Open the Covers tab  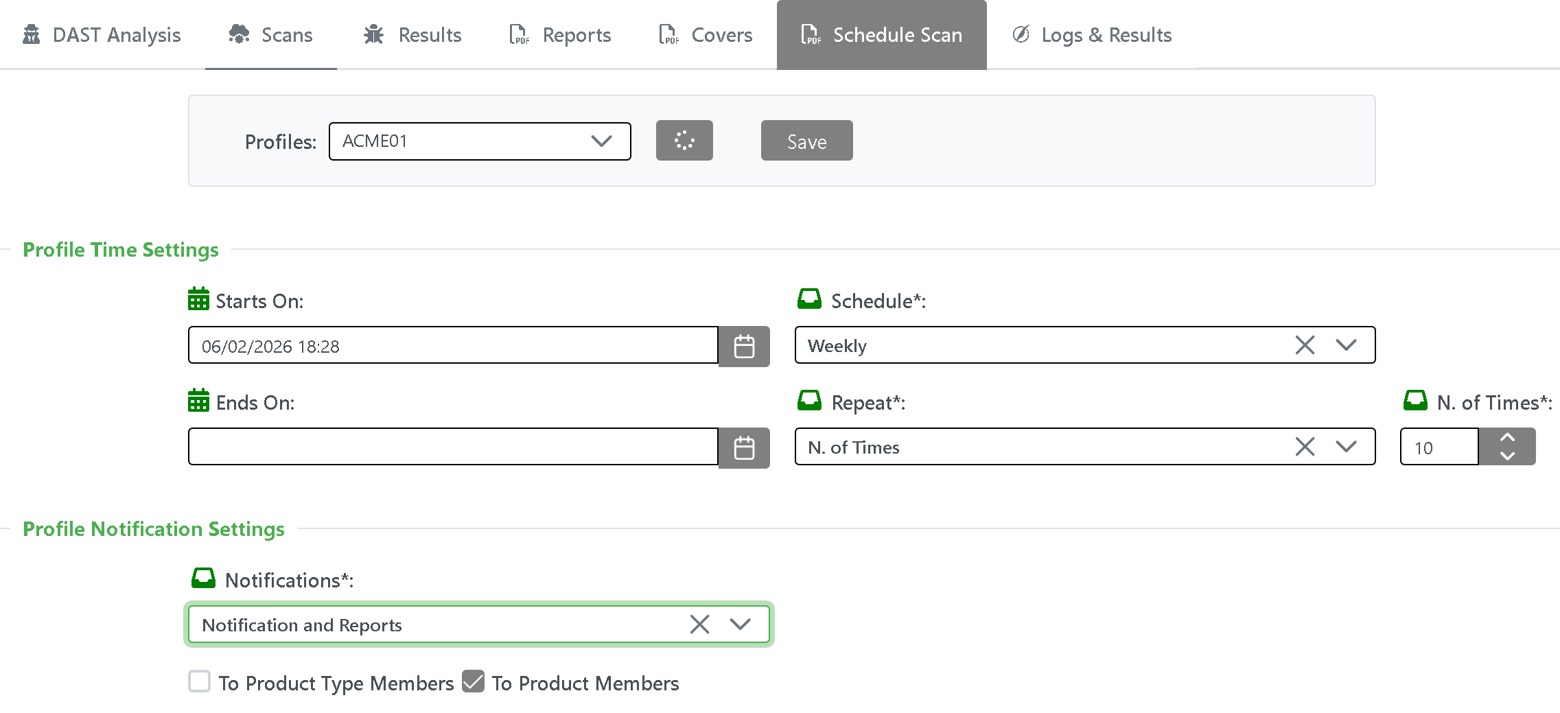pos(706,35)
